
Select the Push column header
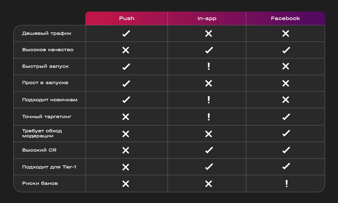click(126, 18)
